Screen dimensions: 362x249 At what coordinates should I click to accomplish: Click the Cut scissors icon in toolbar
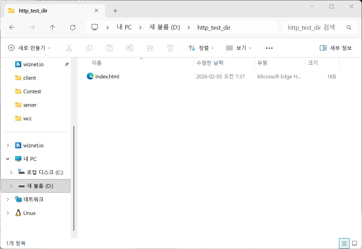69,48
